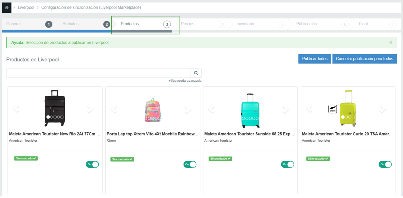
Task: Click the Configuración de sincronización breadcrumb
Action: [91, 7]
